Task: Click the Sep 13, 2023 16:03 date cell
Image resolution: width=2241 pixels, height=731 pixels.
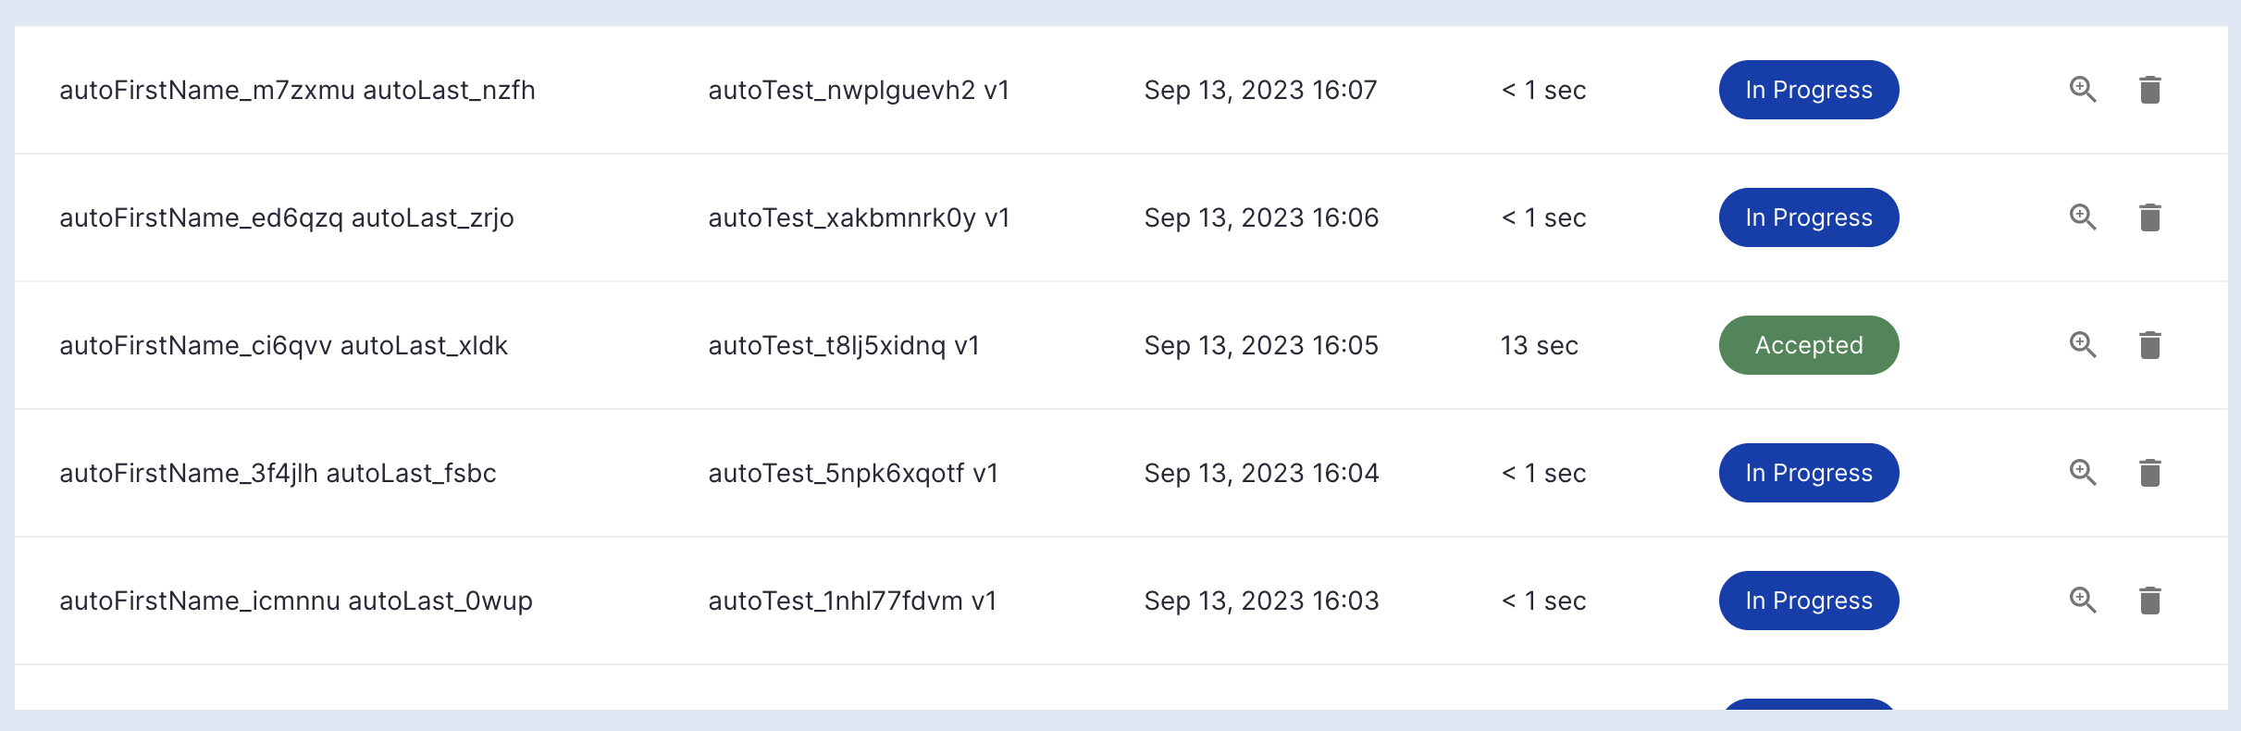Action: pyautogui.click(x=1261, y=601)
